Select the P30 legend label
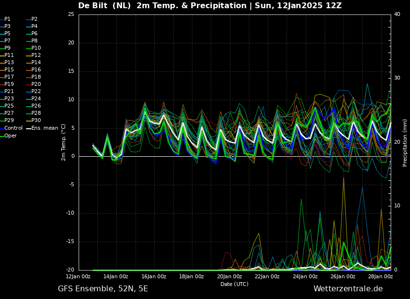 click(36, 120)
